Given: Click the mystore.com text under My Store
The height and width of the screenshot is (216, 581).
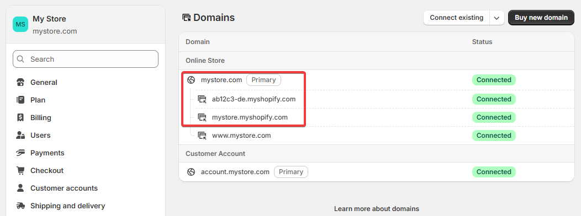Looking at the screenshot, I should pyautogui.click(x=55, y=31).
